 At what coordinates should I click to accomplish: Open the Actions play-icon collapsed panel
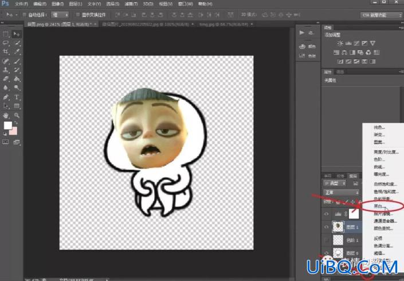click(x=302, y=33)
